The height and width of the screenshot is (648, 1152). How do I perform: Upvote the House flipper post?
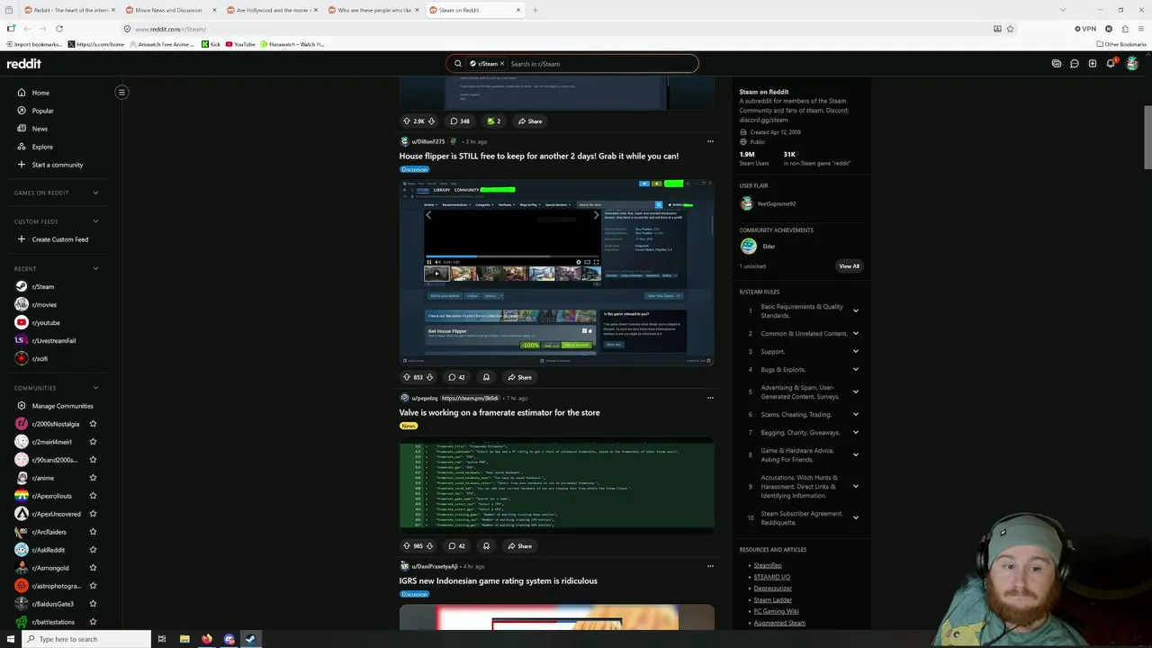pyautogui.click(x=407, y=377)
